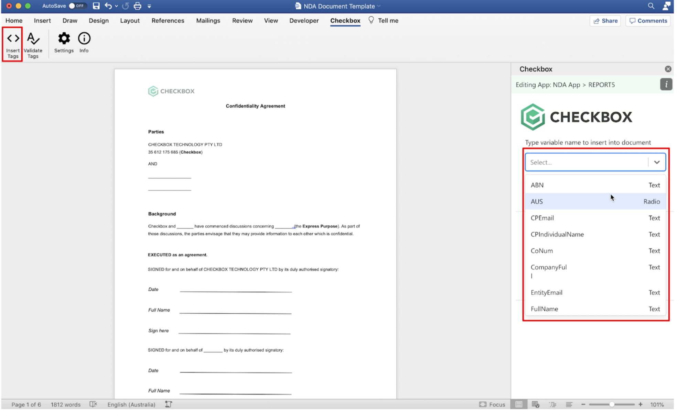Select the ABN variable option

[x=595, y=185]
